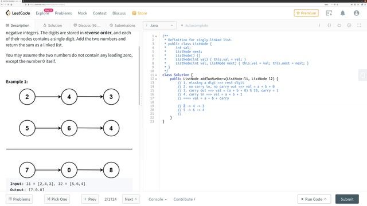Screen dimensions: 367x206
Task: Go to Next problem
Action: (131, 199)
